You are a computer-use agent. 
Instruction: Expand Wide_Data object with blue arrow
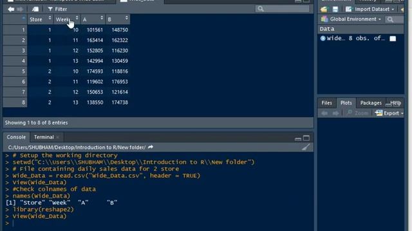pos(323,38)
